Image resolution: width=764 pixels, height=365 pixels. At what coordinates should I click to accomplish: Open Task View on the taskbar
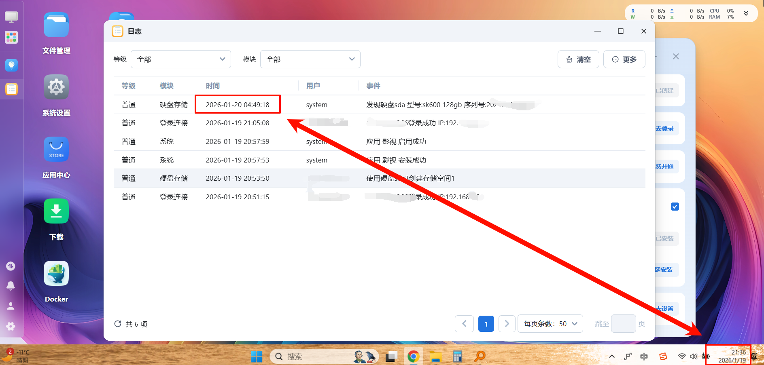click(x=391, y=357)
